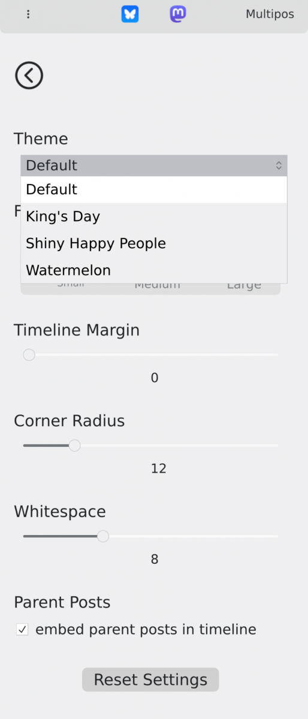Open the Multipos account tab
This screenshot has height=719, width=308.
tap(270, 14)
